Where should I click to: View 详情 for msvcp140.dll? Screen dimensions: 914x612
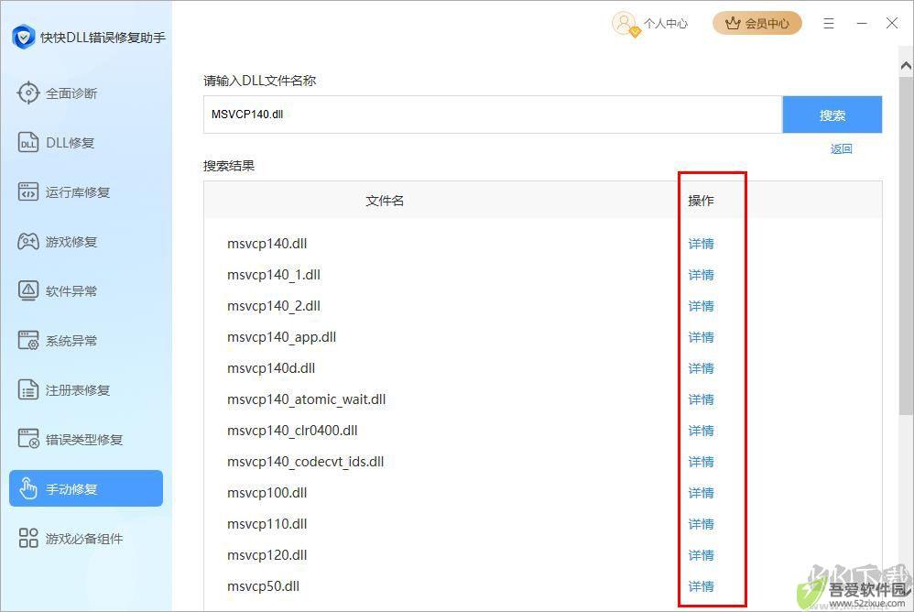(x=701, y=244)
